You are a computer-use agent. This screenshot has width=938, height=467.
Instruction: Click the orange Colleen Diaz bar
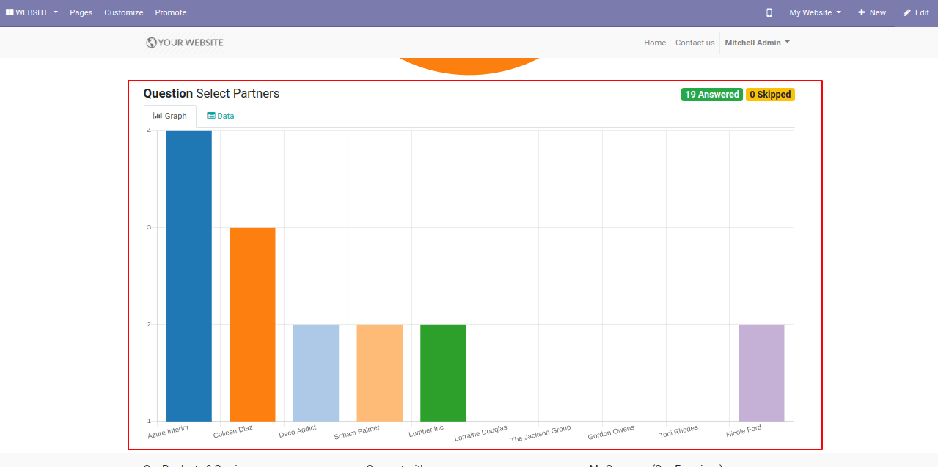252,325
